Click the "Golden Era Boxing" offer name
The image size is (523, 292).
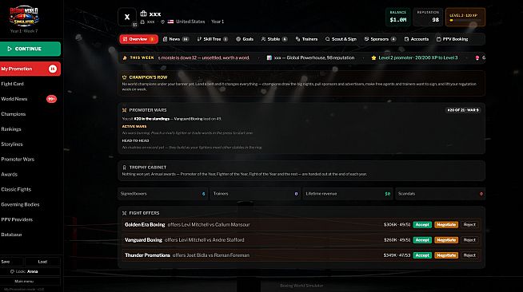pyautogui.click(x=145, y=225)
